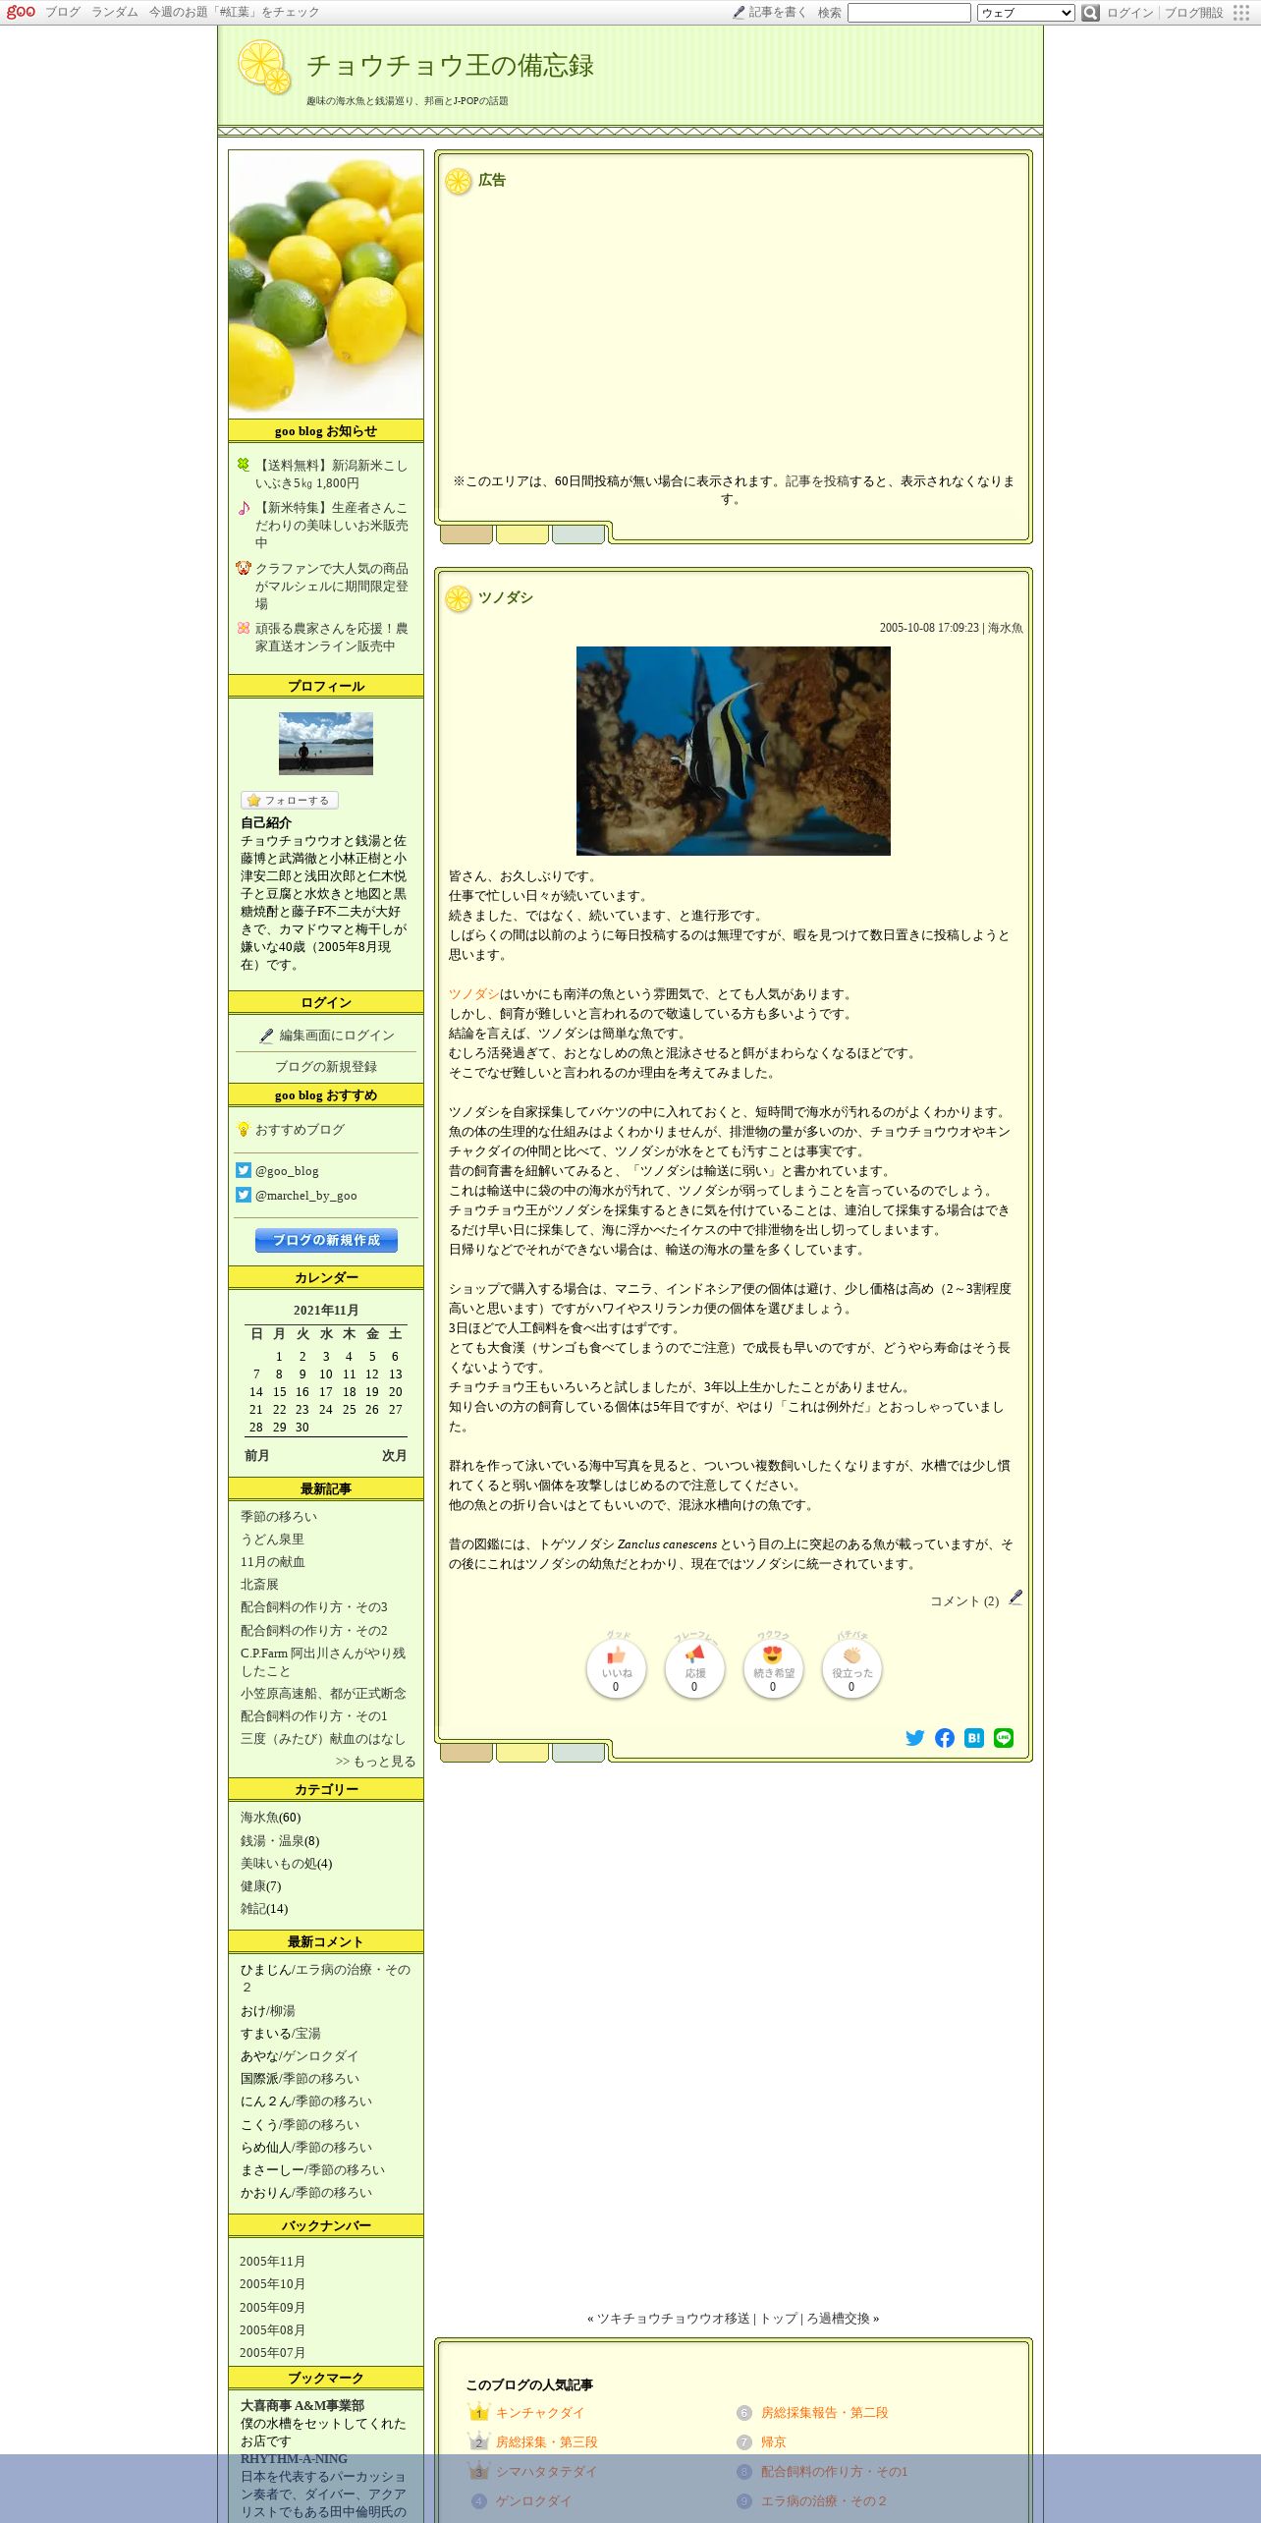Open back number 2005年10月
The image size is (1261, 2523).
(272, 2283)
